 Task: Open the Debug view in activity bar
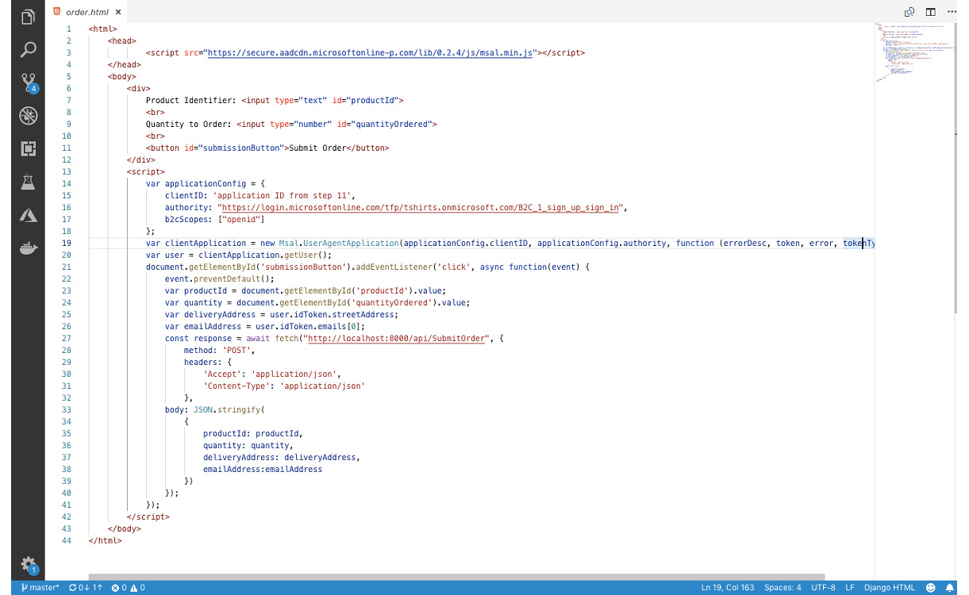28,116
